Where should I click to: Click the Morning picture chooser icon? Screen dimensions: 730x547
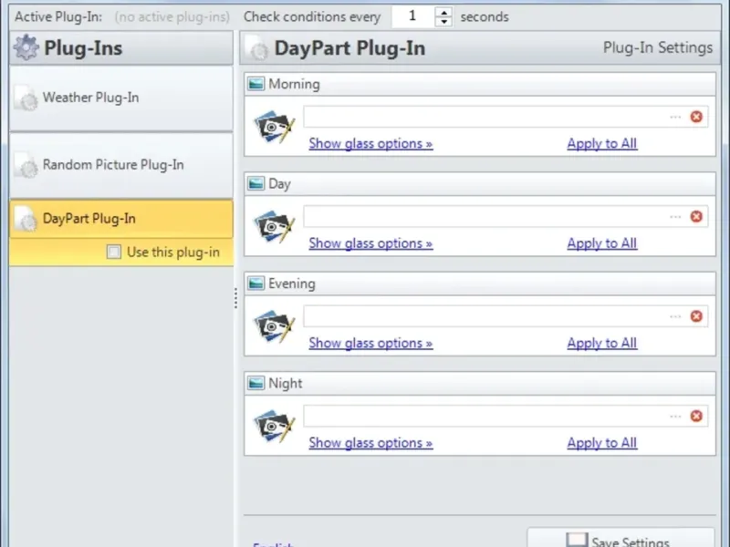pyautogui.click(x=274, y=127)
